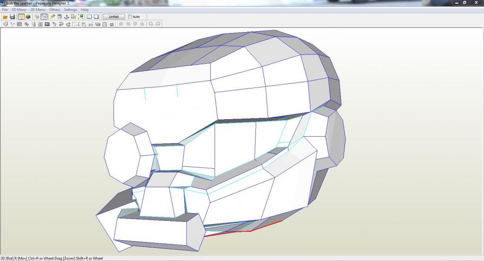The height and width of the screenshot is (261, 484).
Task: Click the first curved arrow undo icon
Action: point(61,24)
